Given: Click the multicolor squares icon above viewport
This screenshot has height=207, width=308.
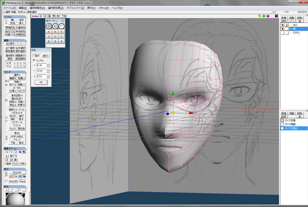Looking at the screenshot, I should pyautogui.click(x=277, y=16).
